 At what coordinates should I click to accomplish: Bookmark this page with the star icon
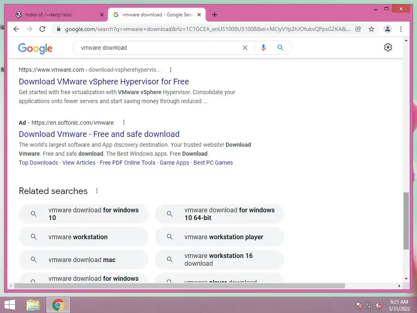point(371,29)
